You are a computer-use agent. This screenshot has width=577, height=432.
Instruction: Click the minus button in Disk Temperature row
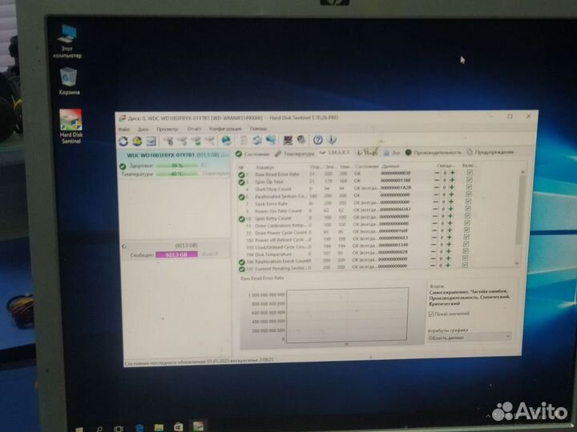(x=434, y=252)
